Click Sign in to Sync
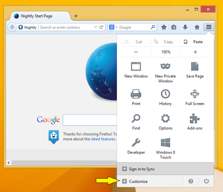This screenshot has height=192, width=223. point(165,169)
